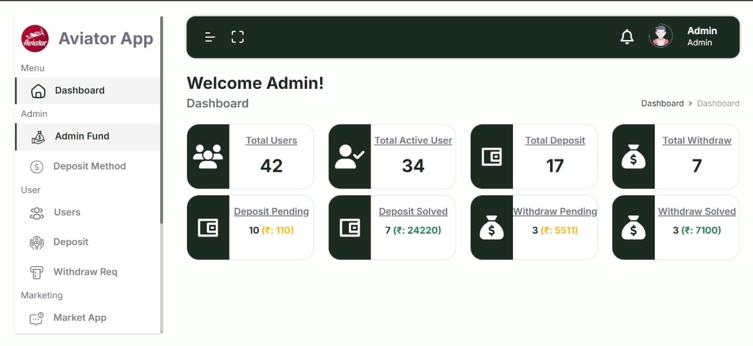Open the Deposit Pending link

(x=271, y=212)
